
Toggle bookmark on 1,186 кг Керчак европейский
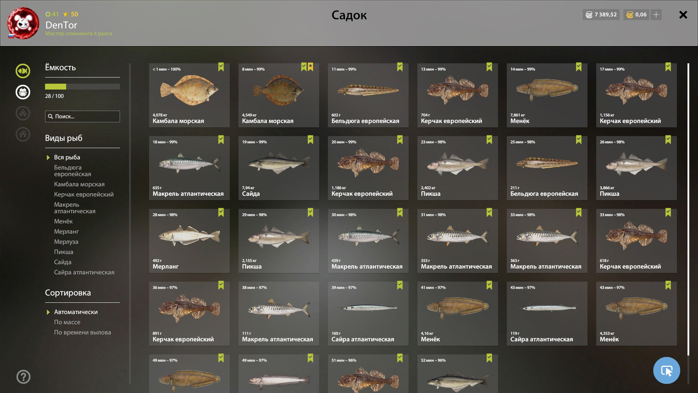[400, 140]
